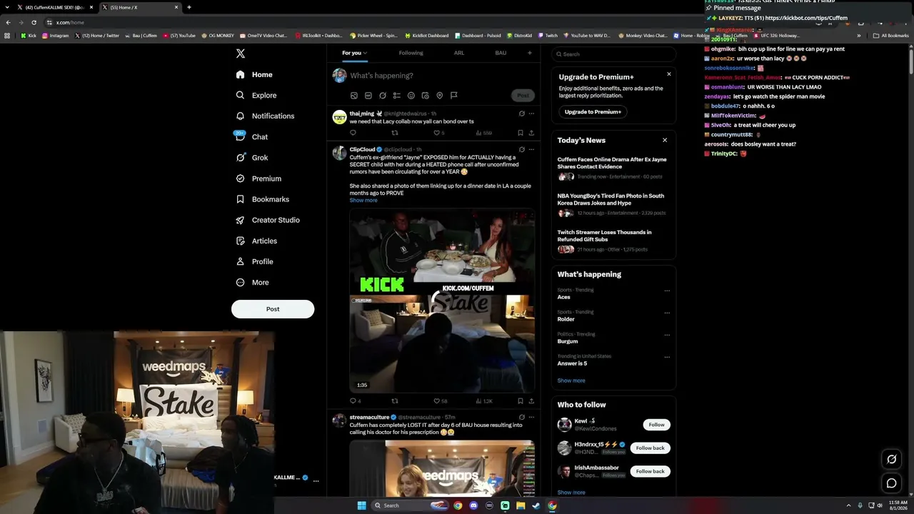This screenshot has height=514, width=914.
Task: Open the For you timeline dropdown
Action: coord(354,53)
